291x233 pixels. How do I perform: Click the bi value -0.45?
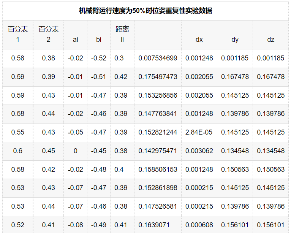click(x=98, y=151)
